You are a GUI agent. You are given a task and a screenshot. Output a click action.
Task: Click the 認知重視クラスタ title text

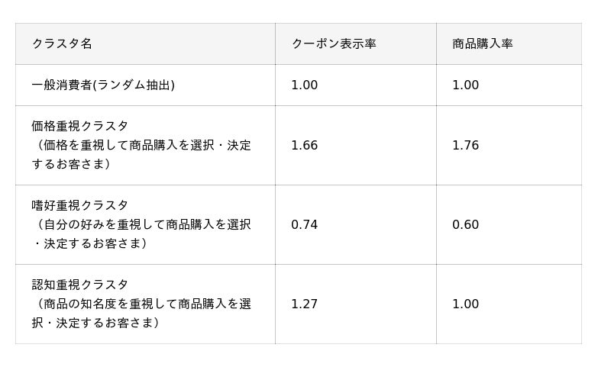point(79,285)
